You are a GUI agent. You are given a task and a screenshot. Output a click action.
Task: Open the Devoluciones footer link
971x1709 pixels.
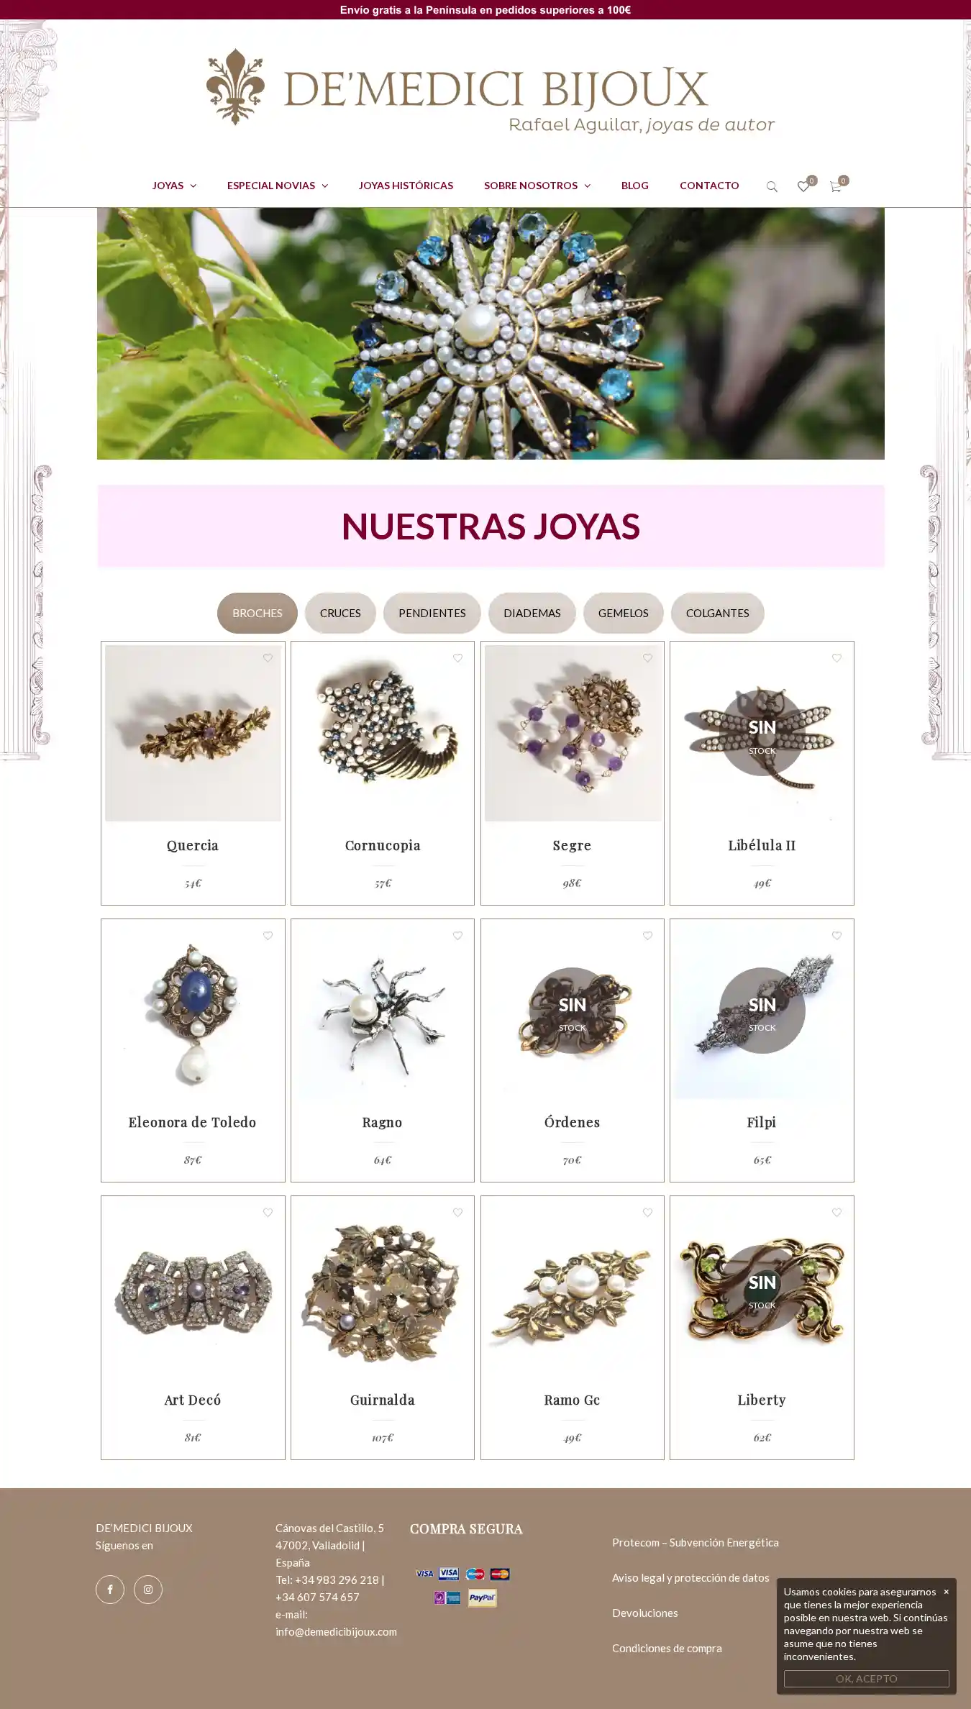(645, 1613)
